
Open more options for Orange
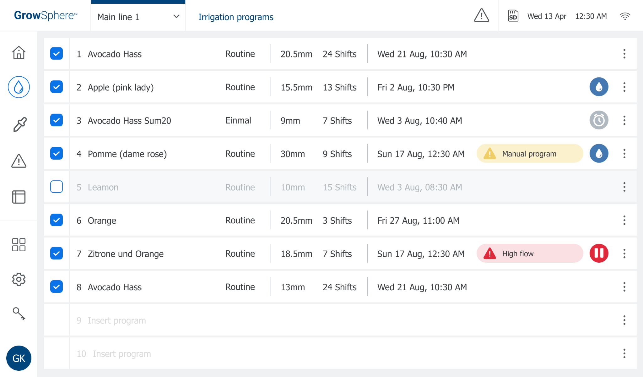[x=624, y=220]
